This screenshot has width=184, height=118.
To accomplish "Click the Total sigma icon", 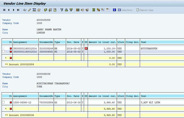I will (x=94, y=10).
